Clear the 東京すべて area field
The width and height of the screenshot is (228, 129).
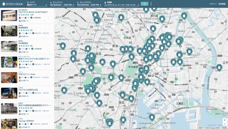pyautogui.click(x=46, y=5)
